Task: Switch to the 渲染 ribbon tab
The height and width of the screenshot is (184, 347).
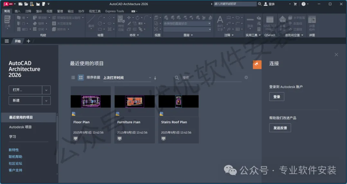Action: click(39, 11)
